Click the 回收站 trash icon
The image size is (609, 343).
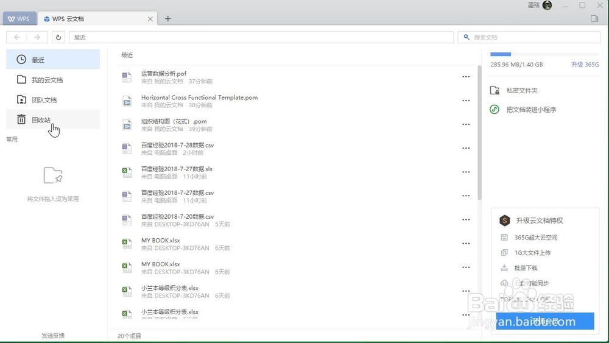point(21,119)
